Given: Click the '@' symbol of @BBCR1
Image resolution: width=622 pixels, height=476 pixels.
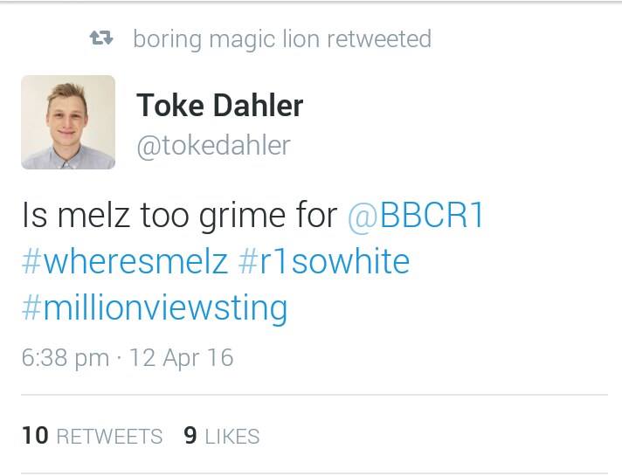Looking at the screenshot, I should coord(362,217).
